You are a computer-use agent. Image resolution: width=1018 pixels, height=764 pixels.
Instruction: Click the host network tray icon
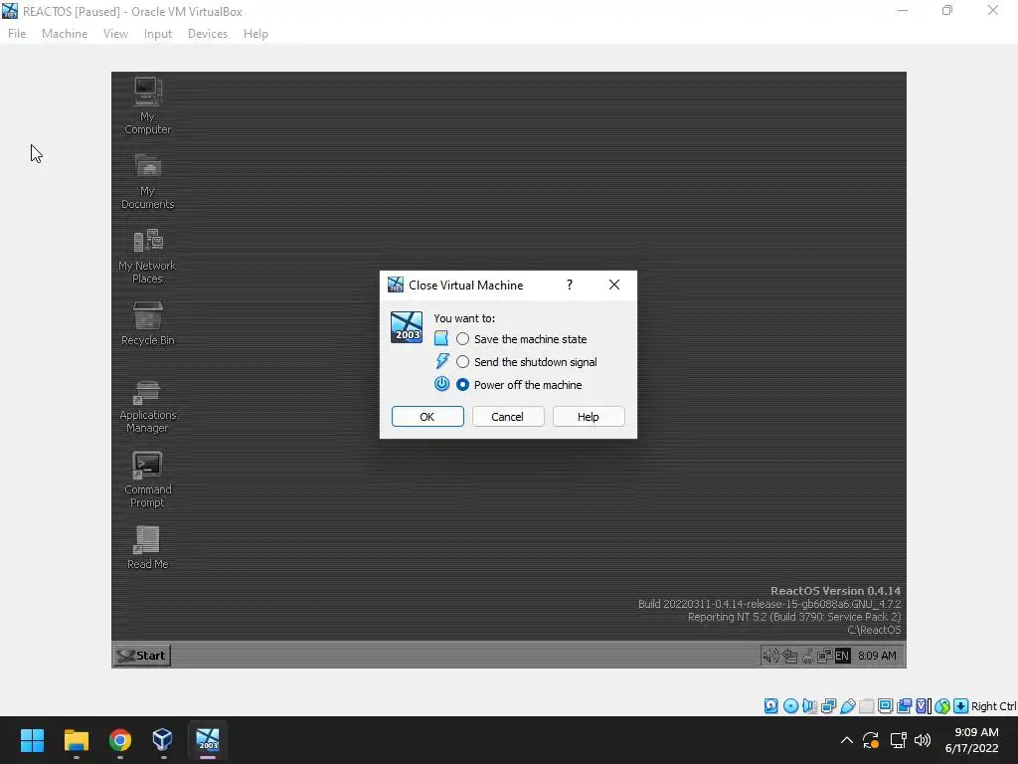tap(898, 740)
